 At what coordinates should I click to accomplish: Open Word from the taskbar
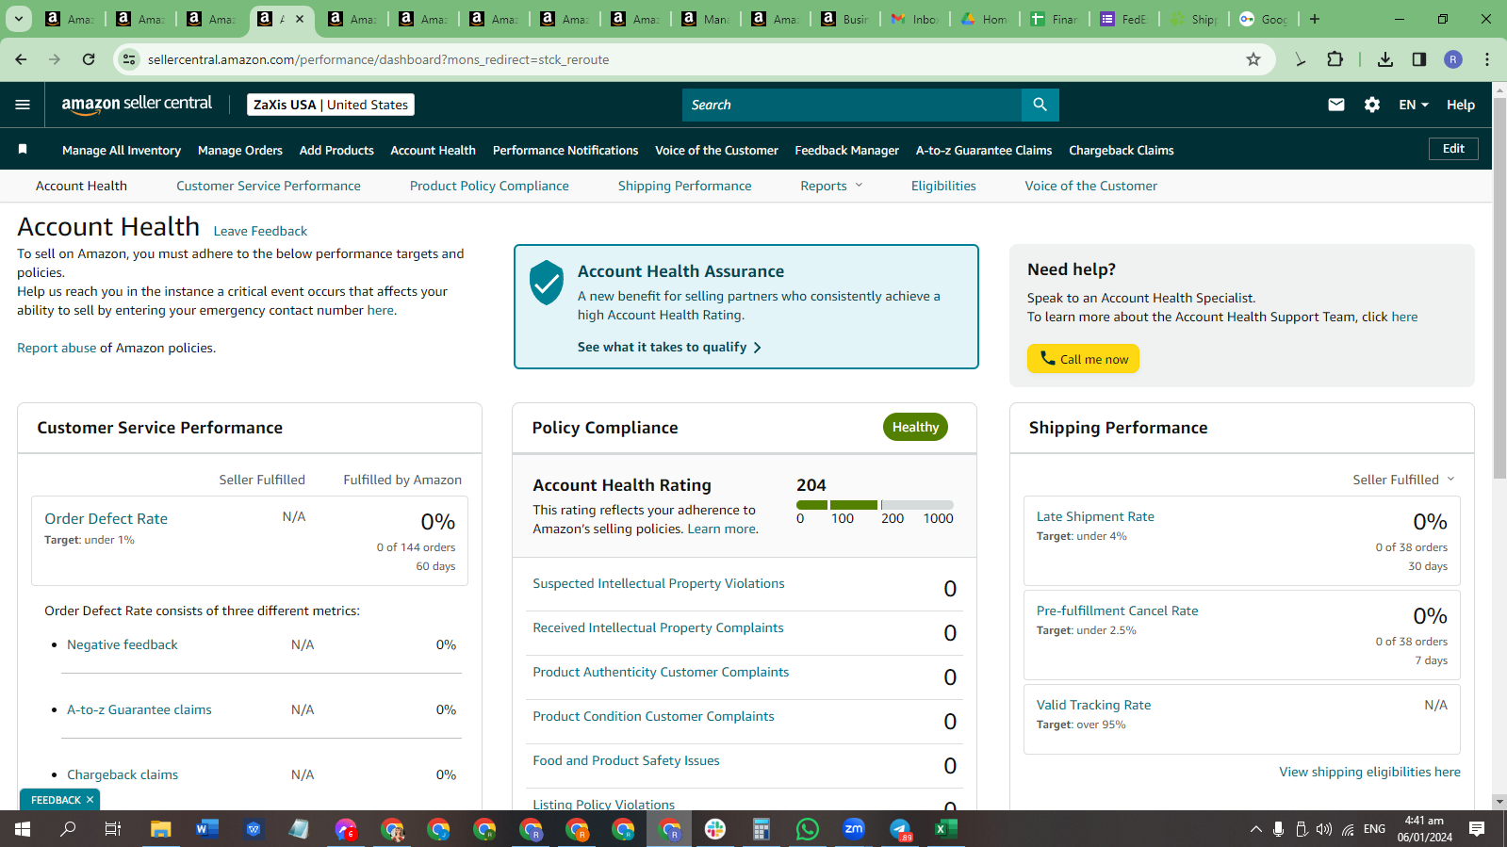(x=207, y=829)
